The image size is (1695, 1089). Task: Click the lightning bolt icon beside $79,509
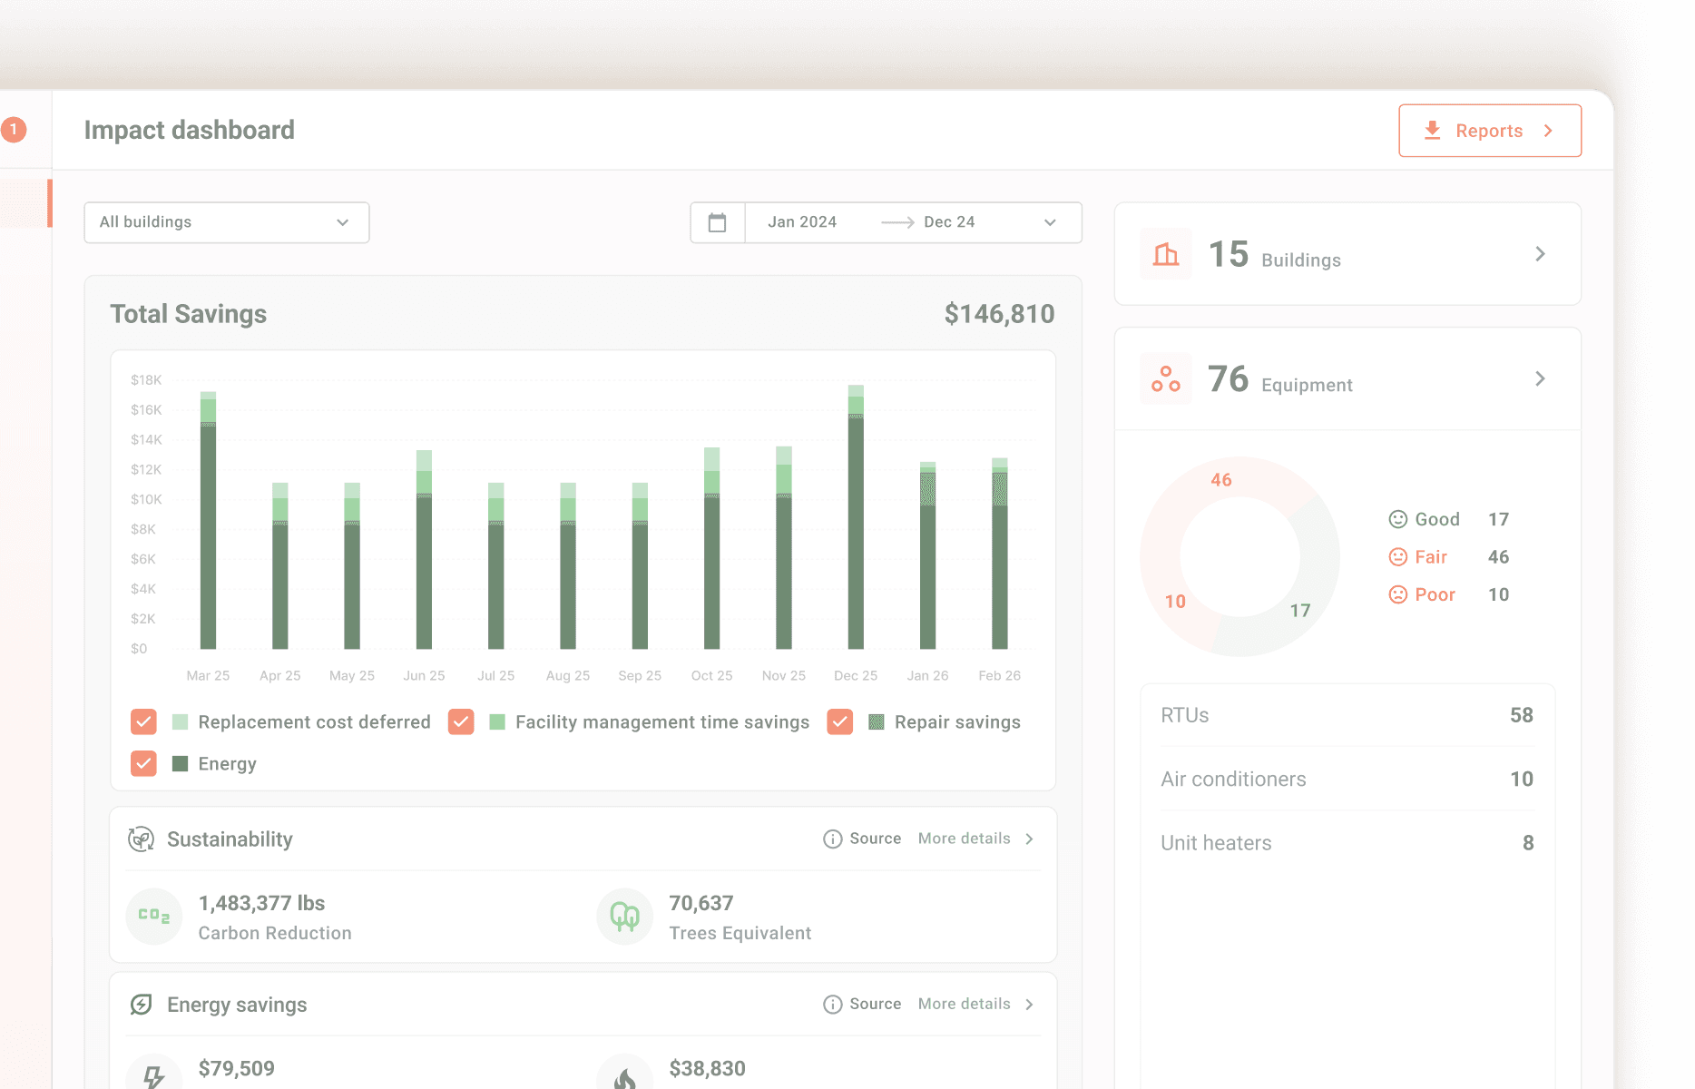tap(154, 1075)
